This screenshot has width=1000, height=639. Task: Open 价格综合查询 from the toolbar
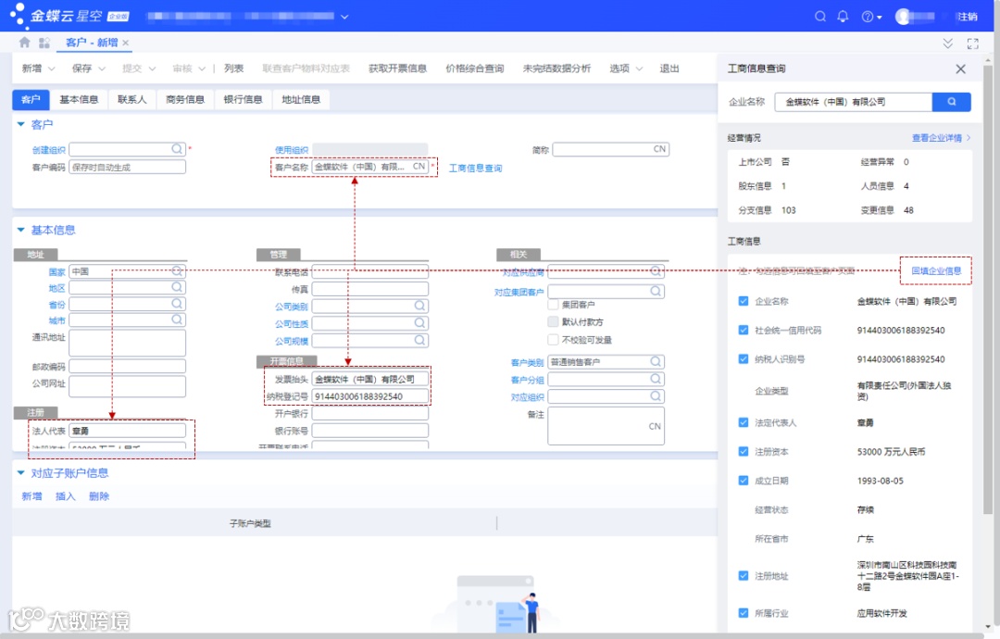[x=474, y=69]
